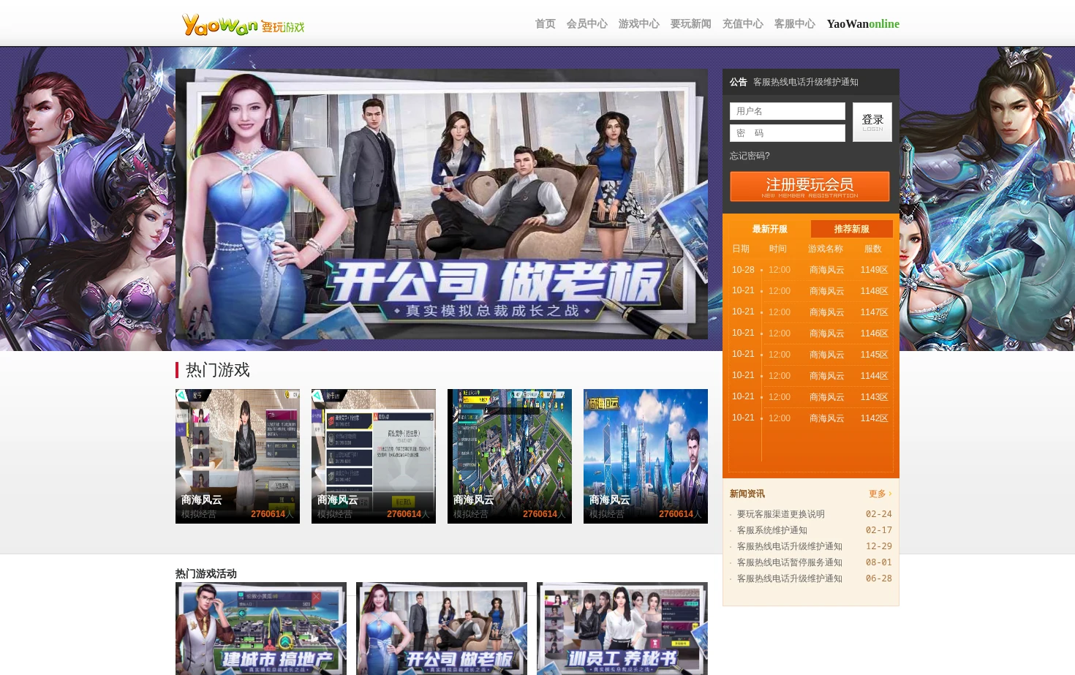The width and height of the screenshot is (1075, 675).
Task: Click the 服数 column header
Action: 872,249
